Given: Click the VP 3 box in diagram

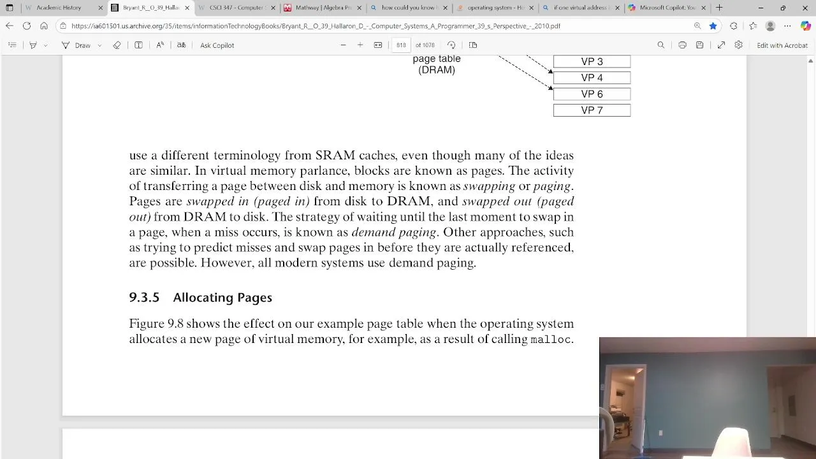Looking at the screenshot, I should tap(592, 62).
